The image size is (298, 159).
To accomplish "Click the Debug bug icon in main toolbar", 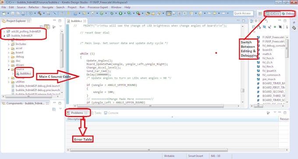I will coord(112,13).
